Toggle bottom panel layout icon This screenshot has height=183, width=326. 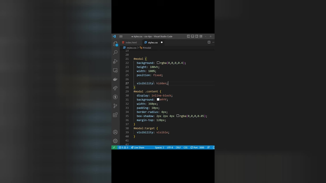point(193,36)
